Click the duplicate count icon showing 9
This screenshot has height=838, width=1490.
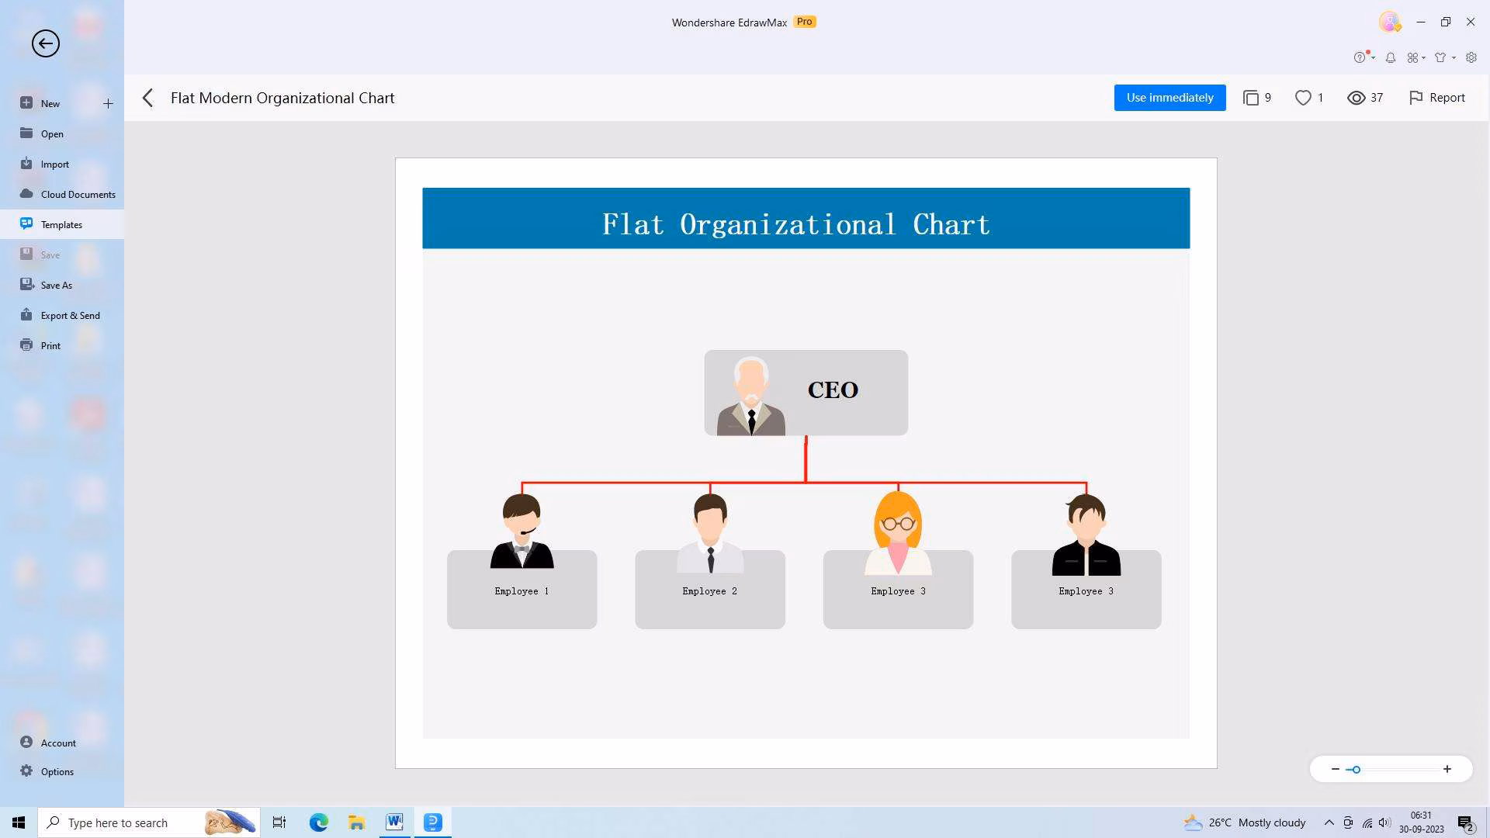coord(1251,98)
